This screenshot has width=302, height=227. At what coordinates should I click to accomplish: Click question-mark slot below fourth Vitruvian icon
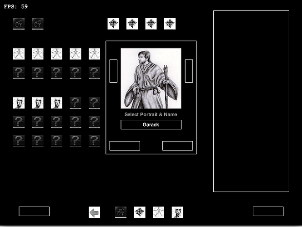click(x=75, y=73)
